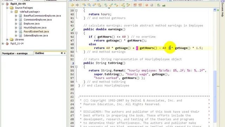Viewport: 225px width, 127px height.
Task: Click the mark in the right error stripe
Action: 218,86
